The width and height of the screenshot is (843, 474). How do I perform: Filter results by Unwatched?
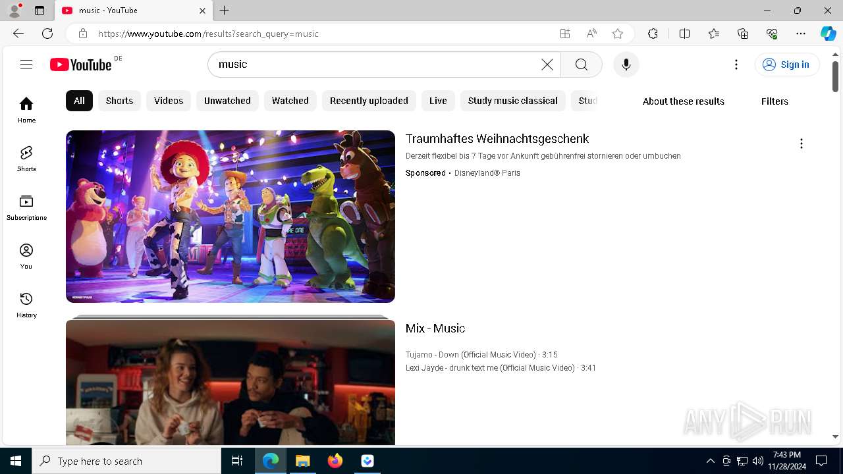(x=227, y=101)
